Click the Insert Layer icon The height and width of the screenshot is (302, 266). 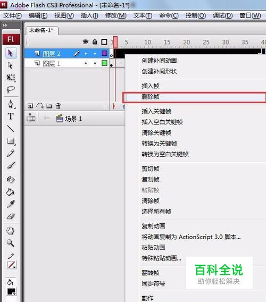click(x=30, y=106)
